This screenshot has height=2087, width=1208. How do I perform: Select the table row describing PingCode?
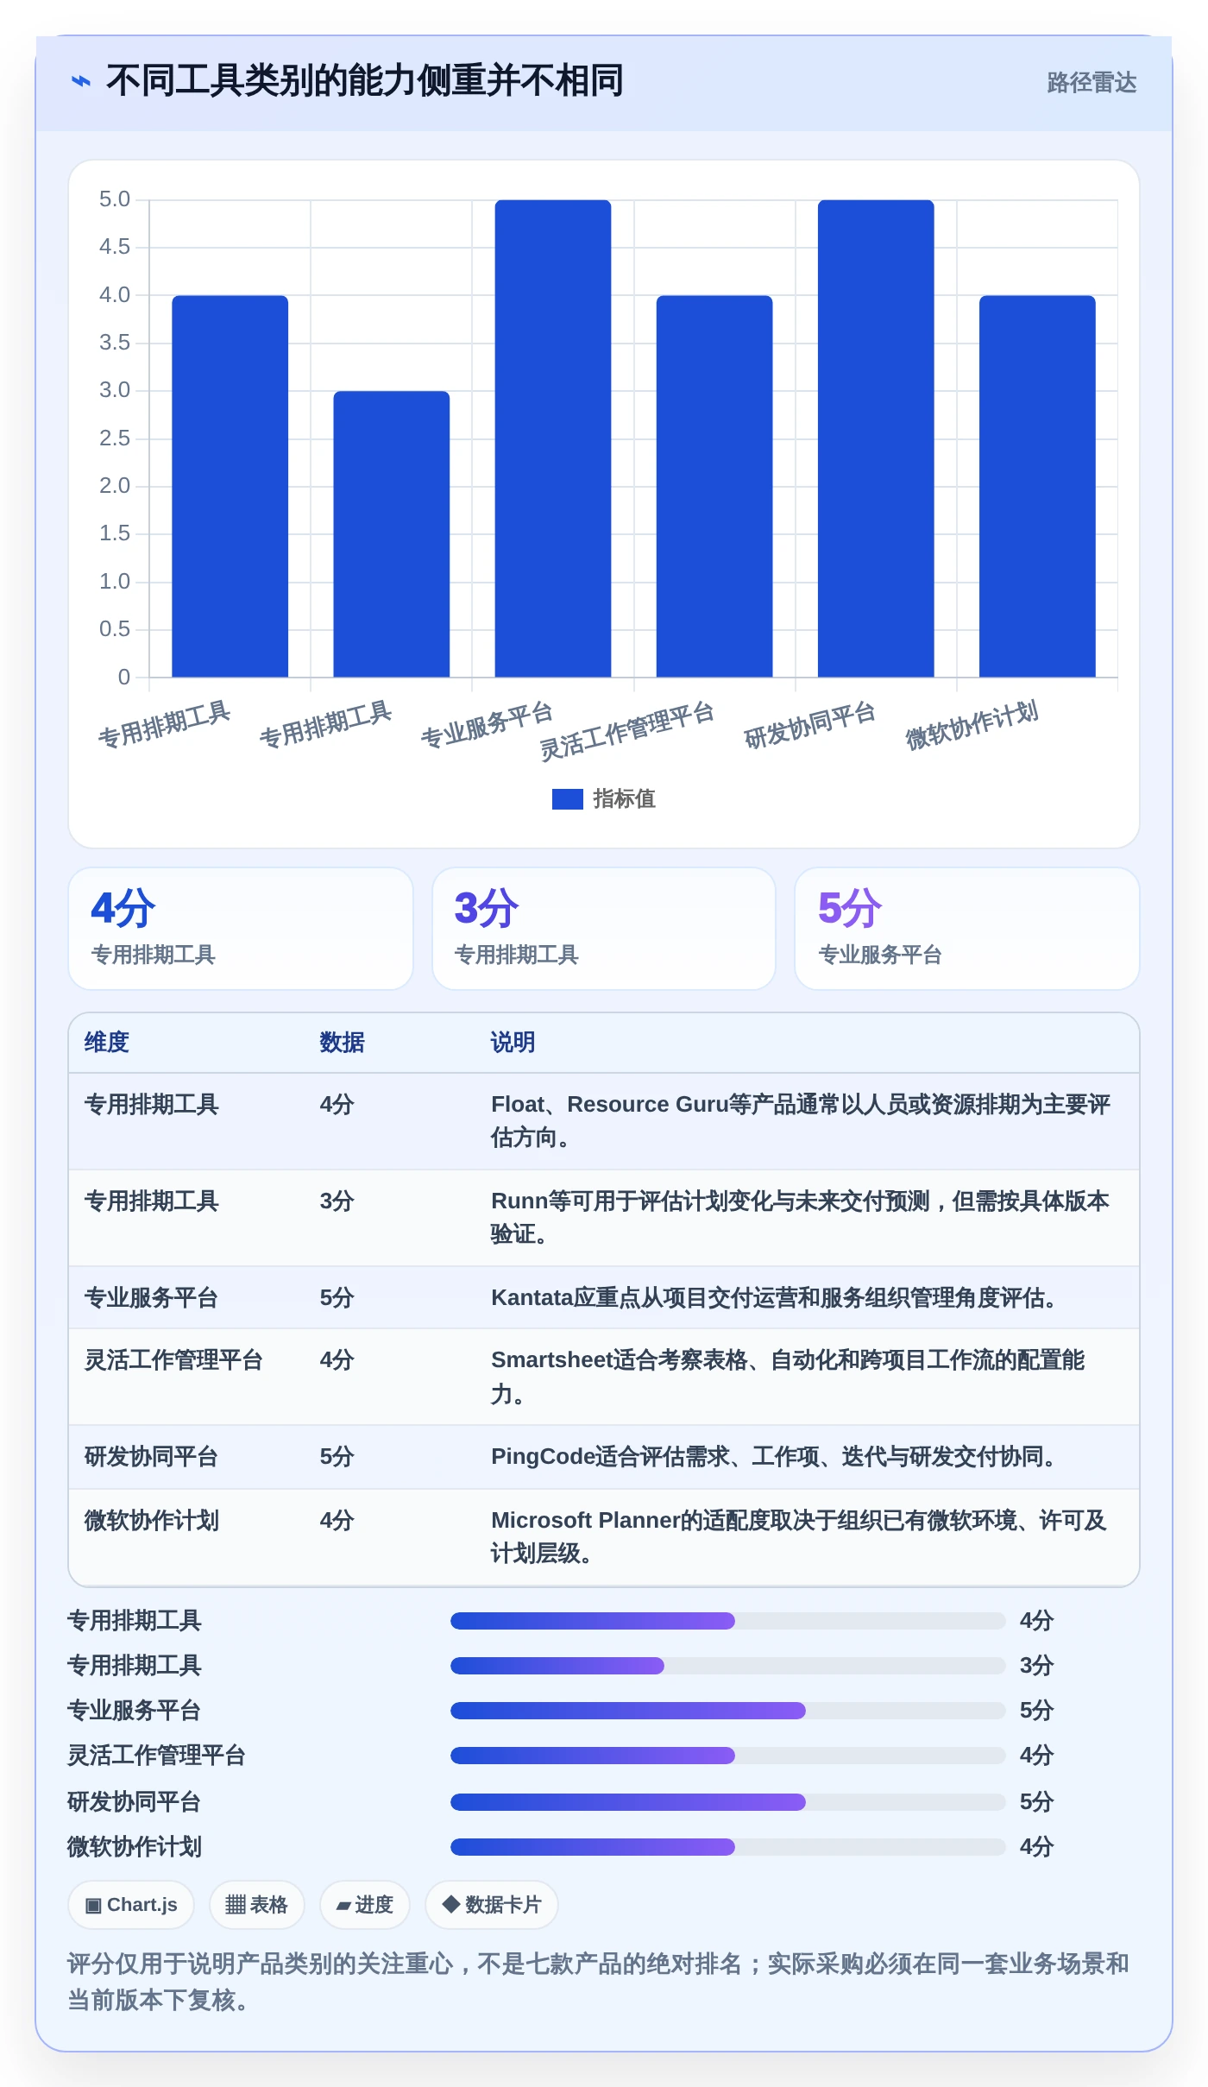(604, 1457)
